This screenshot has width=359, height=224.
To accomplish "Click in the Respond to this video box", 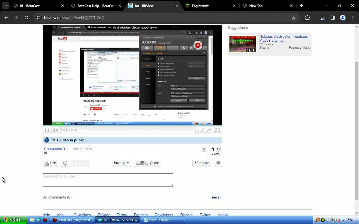I will coord(108,180).
